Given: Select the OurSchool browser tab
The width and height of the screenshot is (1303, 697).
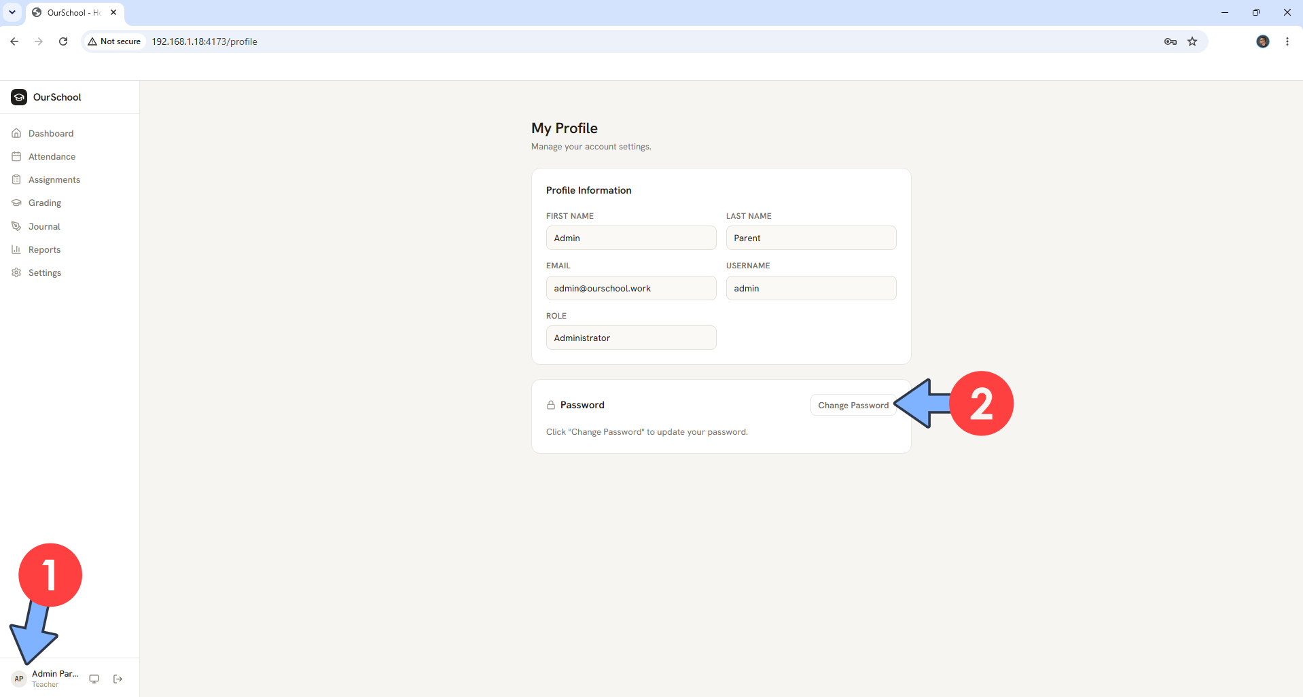Looking at the screenshot, I should [75, 12].
